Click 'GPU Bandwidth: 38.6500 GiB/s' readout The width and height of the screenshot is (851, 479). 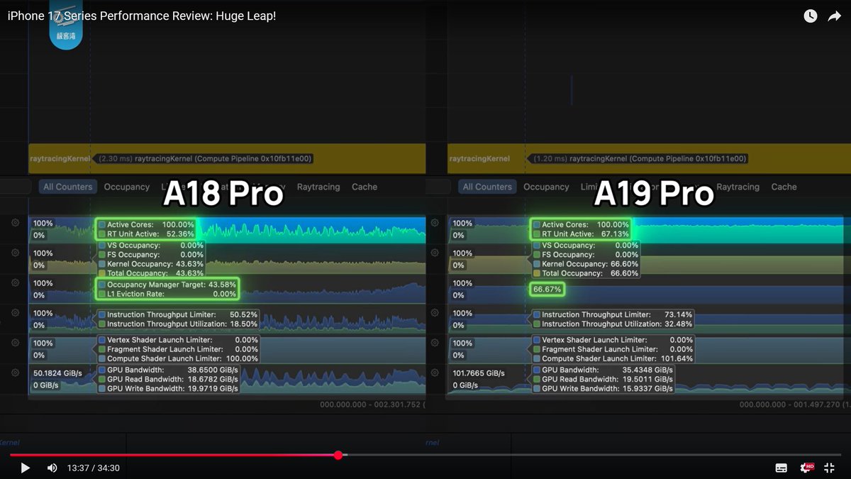coord(168,370)
